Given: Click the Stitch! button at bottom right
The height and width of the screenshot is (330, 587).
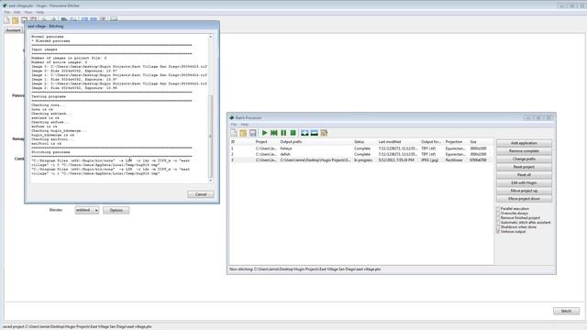Looking at the screenshot, I should tap(566, 311).
